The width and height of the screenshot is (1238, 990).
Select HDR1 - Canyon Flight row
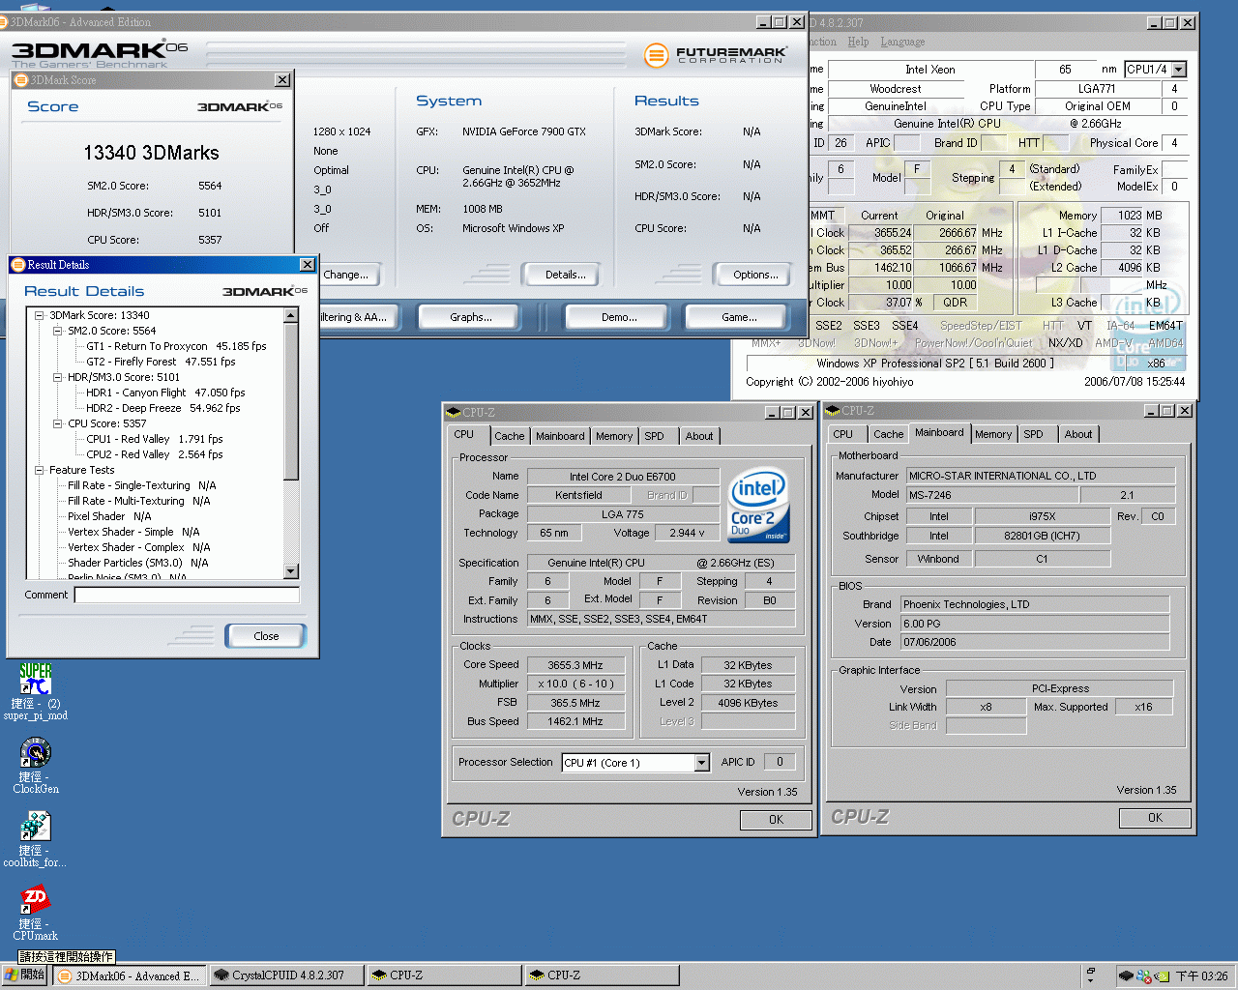165,393
